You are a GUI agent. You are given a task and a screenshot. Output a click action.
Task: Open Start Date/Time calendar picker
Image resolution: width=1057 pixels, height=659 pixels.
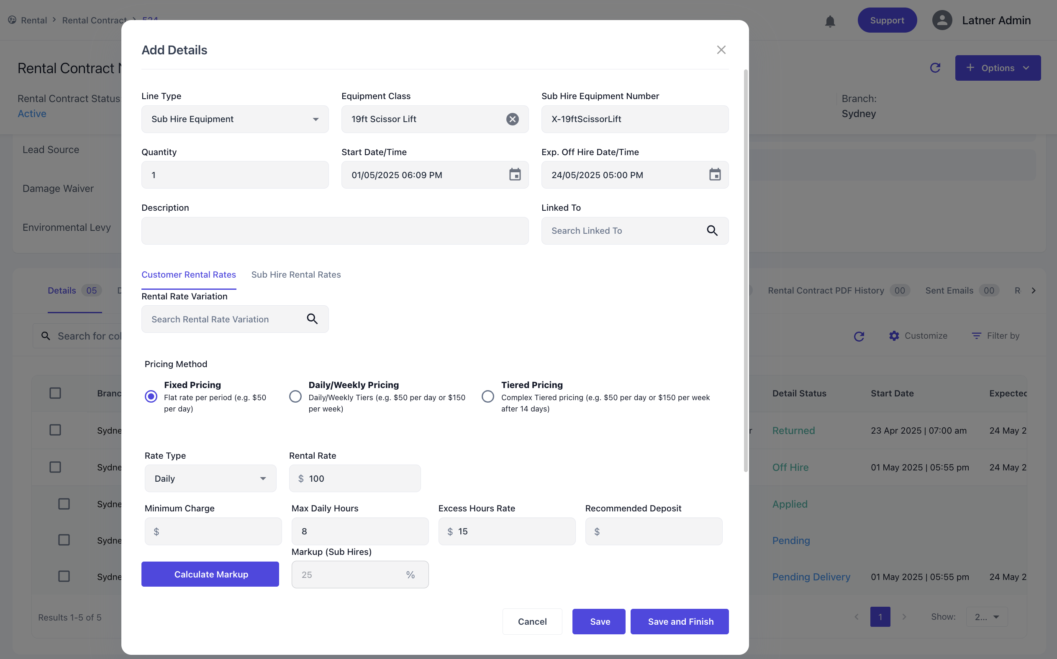tap(515, 175)
